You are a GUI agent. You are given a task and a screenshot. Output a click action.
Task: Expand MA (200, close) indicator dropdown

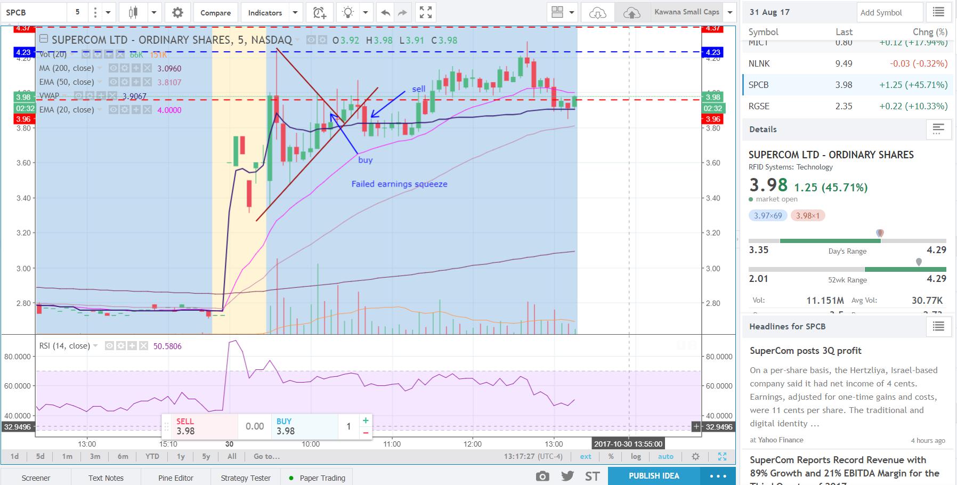coord(99,68)
